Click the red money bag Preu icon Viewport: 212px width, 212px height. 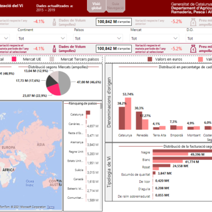[193, 49]
